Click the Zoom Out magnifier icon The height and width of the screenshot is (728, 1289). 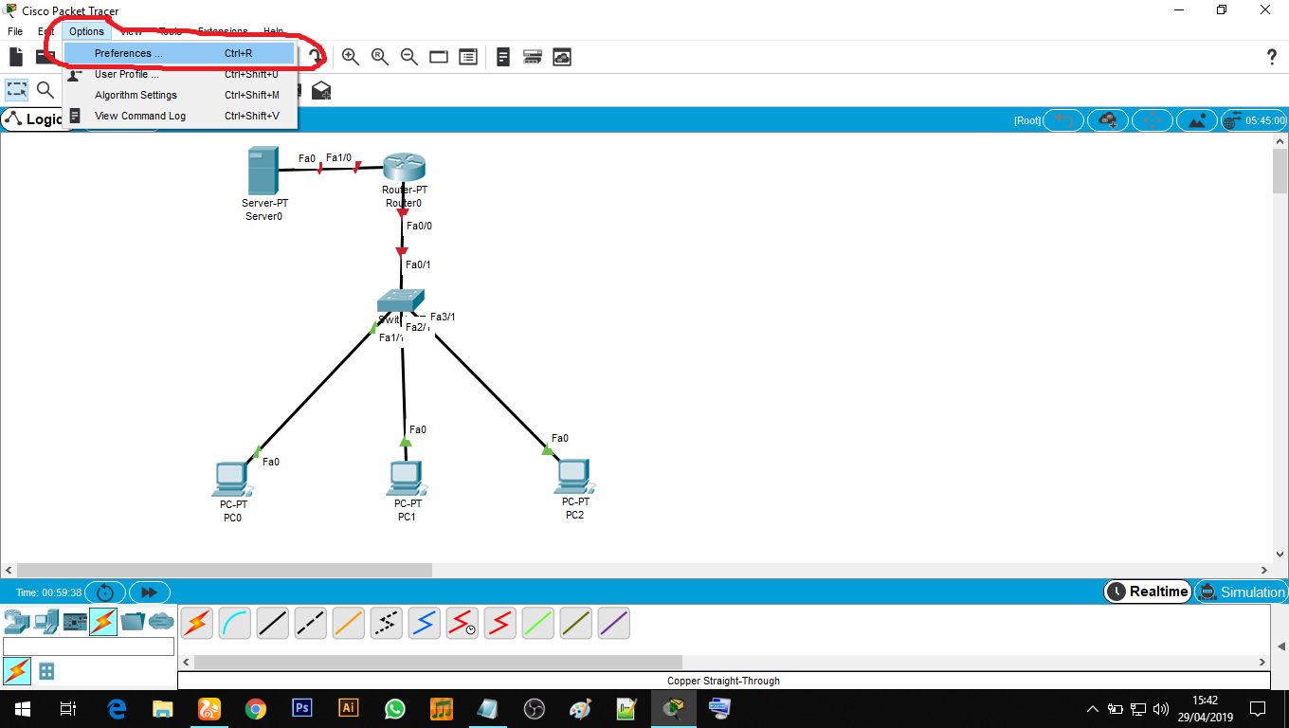(409, 57)
